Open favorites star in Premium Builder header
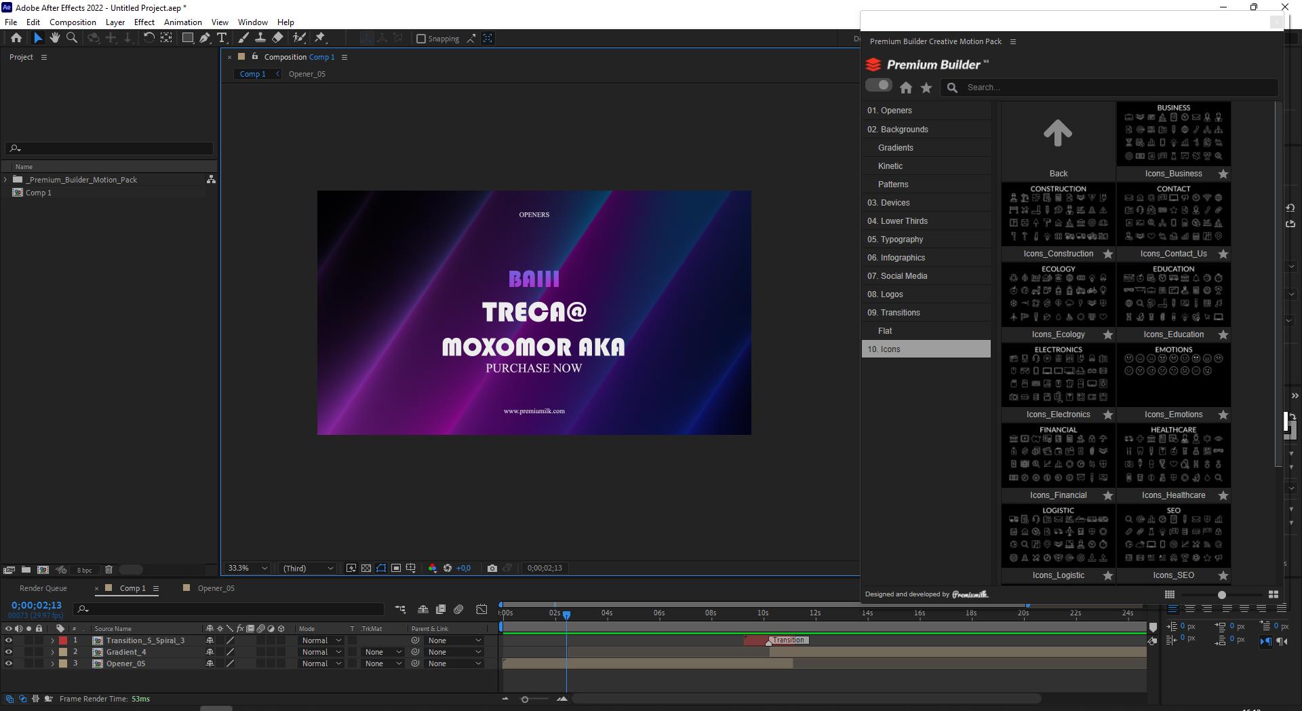 [x=926, y=88]
